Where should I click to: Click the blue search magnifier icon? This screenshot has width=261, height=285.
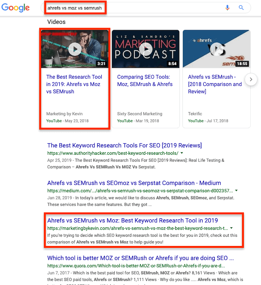click(241, 7)
